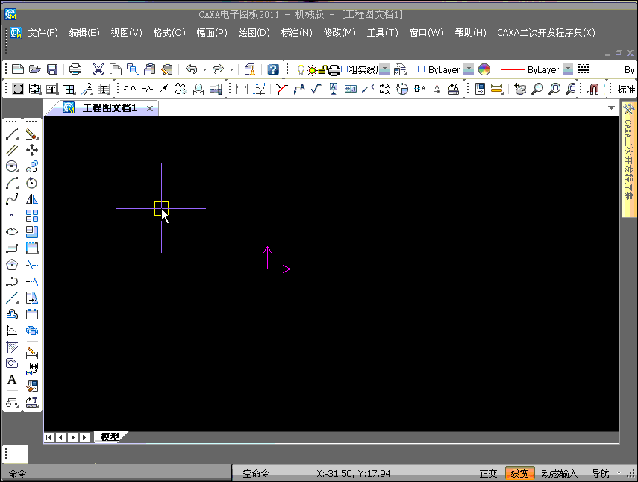Image resolution: width=638 pixels, height=482 pixels.
Task: Expand the 粗实线 layer dropdown
Action: tap(384, 69)
